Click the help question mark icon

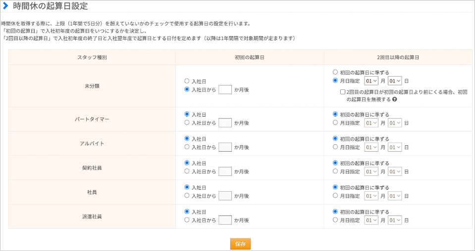coord(394,99)
